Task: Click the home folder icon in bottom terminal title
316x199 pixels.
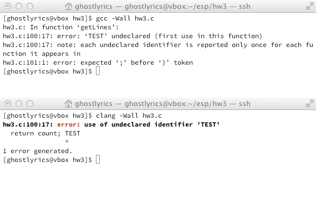Action: [x=68, y=103]
